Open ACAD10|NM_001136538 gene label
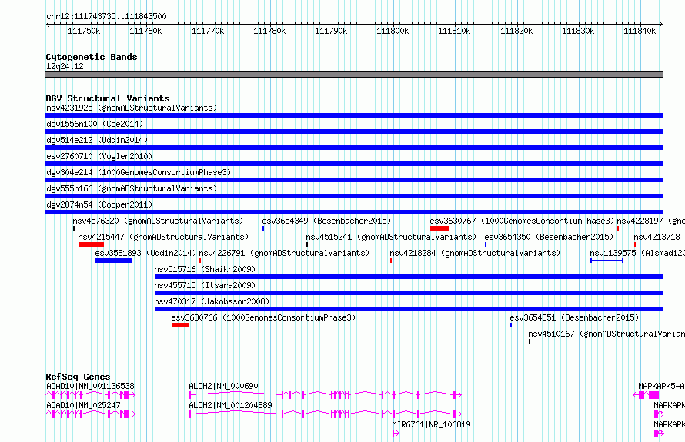685x442 pixels. (x=90, y=386)
